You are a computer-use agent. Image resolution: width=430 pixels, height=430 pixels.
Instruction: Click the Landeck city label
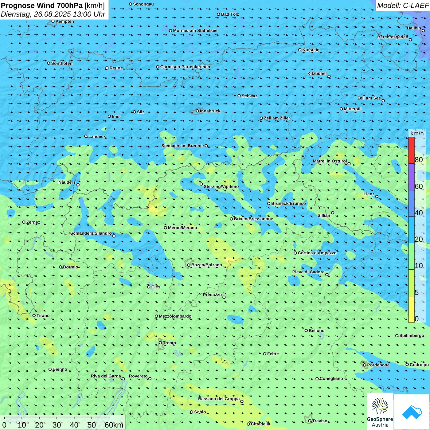pos(97,136)
